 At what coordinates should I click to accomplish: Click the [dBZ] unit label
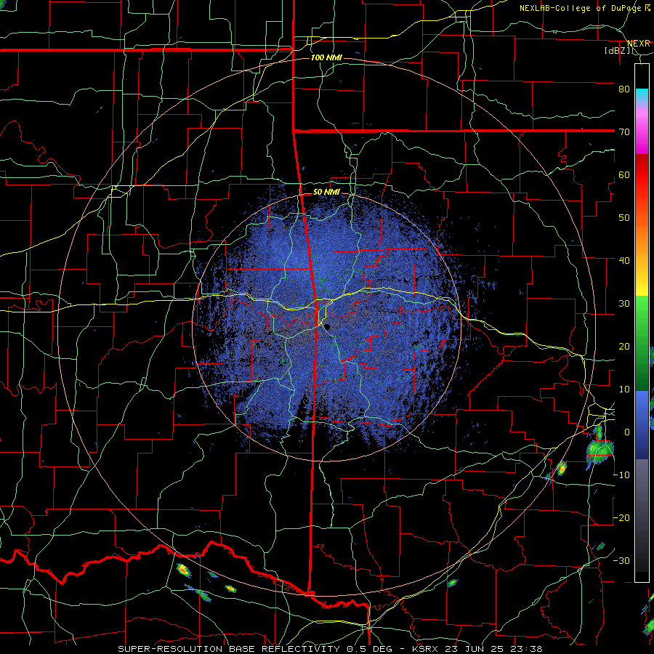point(617,51)
